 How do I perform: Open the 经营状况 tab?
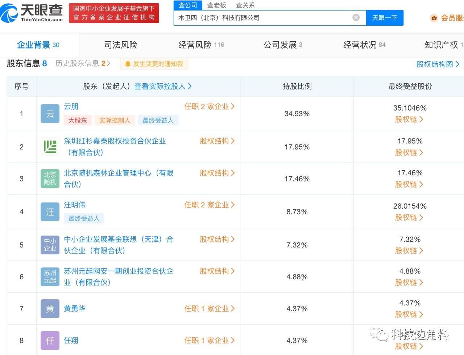[x=364, y=45]
